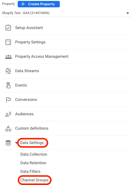Open the Data Streams link
Image resolution: width=133 pixels, height=185 pixels.
(x=27, y=71)
